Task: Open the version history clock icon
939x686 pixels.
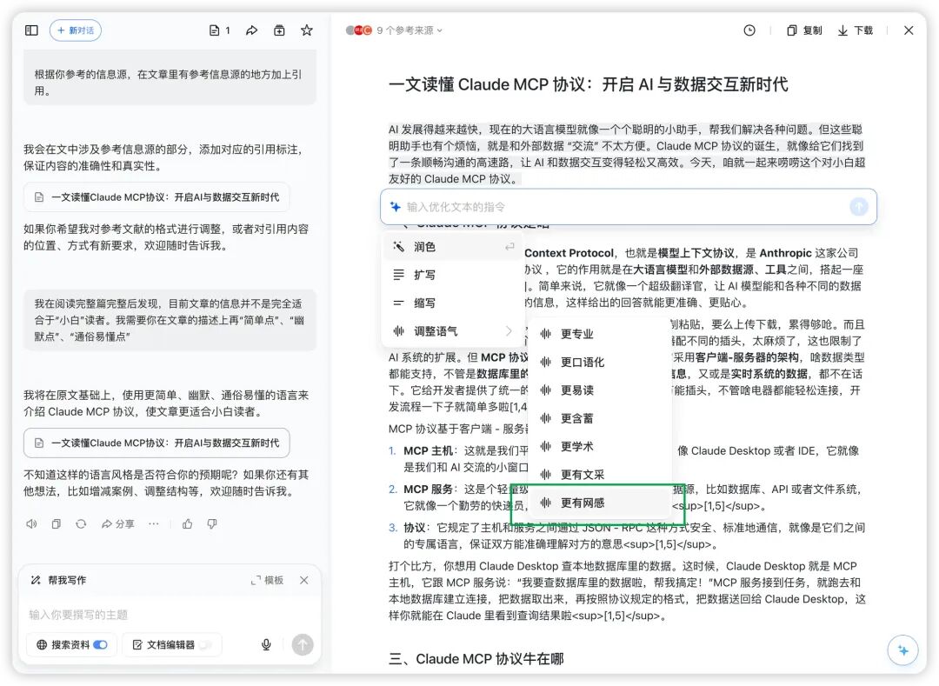Action: [749, 30]
